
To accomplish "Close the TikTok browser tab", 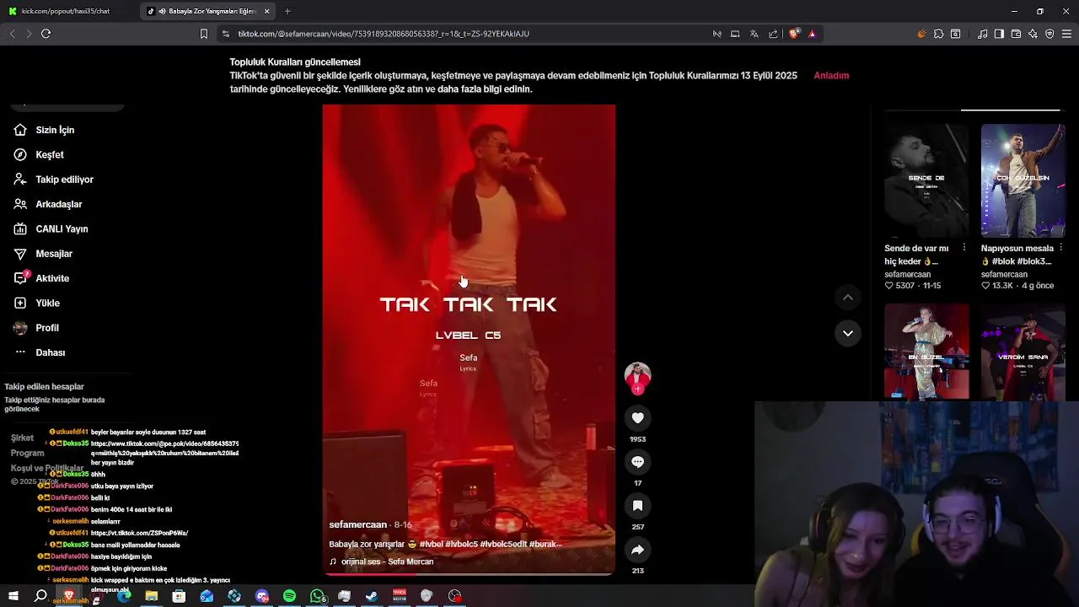I will [x=267, y=11].
